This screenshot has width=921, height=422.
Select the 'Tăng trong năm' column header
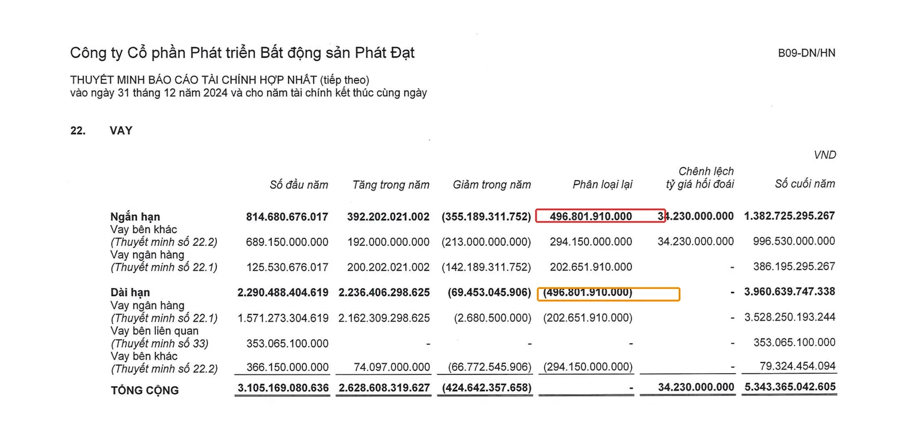pyautogui.click(x=391, y=185)
